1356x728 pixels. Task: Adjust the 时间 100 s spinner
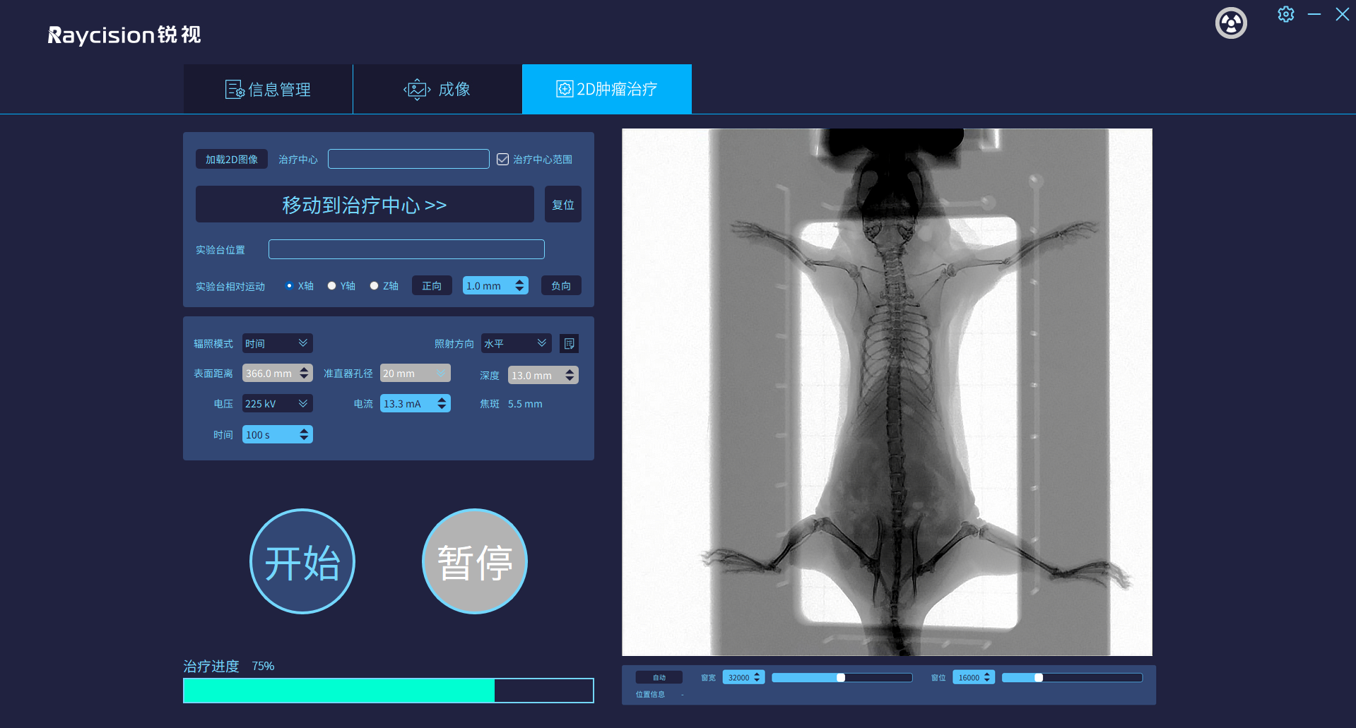pos(277,434)
